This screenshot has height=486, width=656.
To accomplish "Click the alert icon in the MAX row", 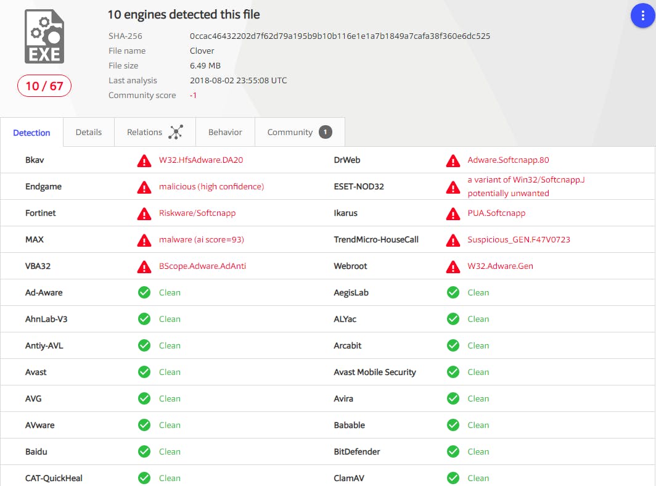I will 144,240.
